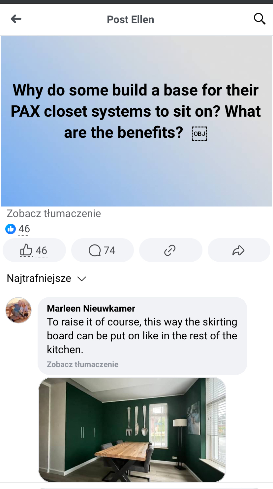Click the Post Ellen header title
This screenshot has height=489, width=273.
(x=131, y=19)
